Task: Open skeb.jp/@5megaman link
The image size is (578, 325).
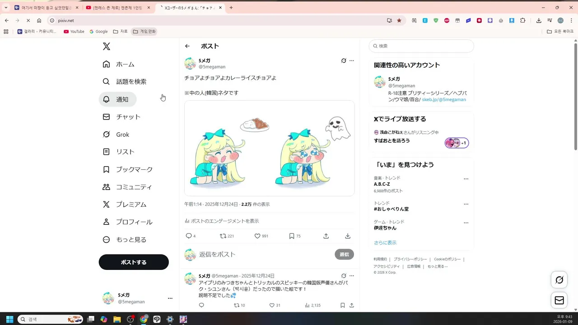Action: pyautogui.click(x=444, y=99)
